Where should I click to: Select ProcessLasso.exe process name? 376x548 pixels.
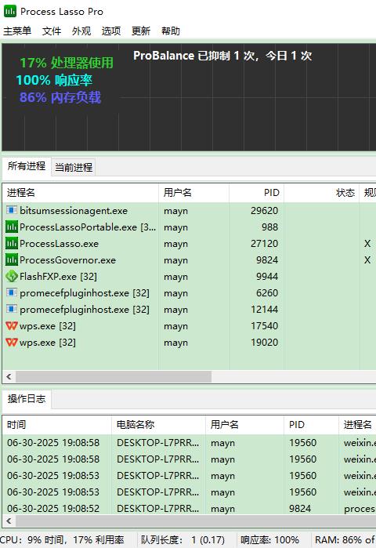pyautogui.click(x=59, y=244)
